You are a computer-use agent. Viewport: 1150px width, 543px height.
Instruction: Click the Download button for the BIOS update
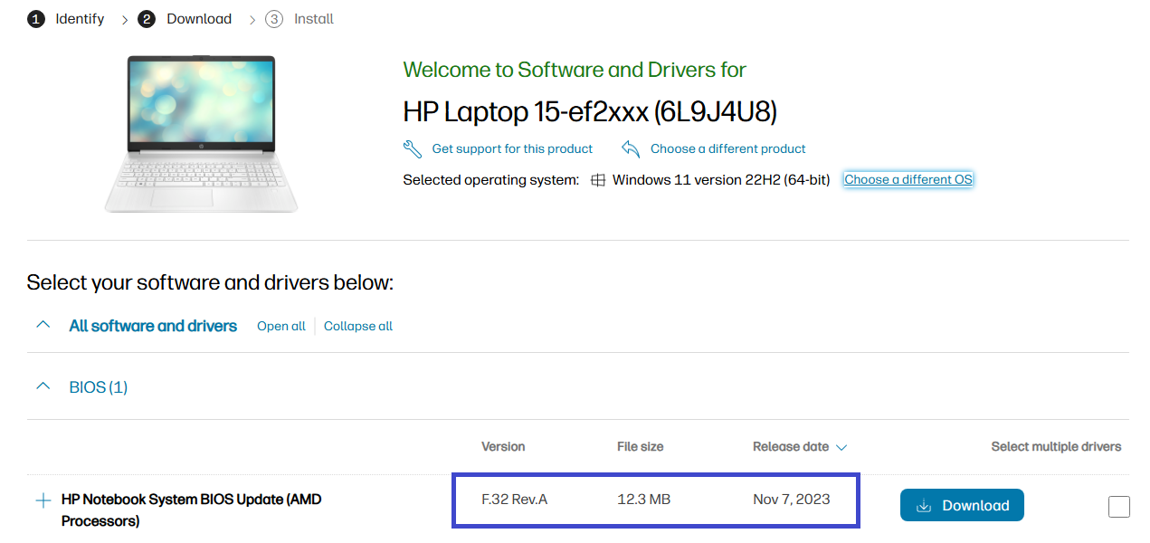click(962, 505)
